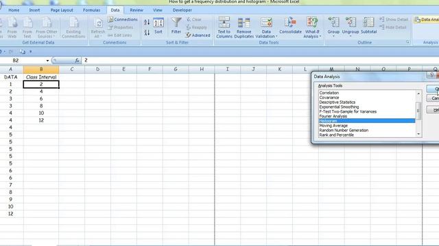Click Clear filter button

click(193, 20)
